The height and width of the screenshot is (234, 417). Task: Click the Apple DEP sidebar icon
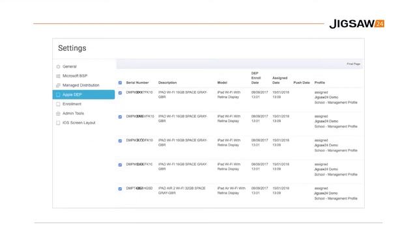[58, 95]
